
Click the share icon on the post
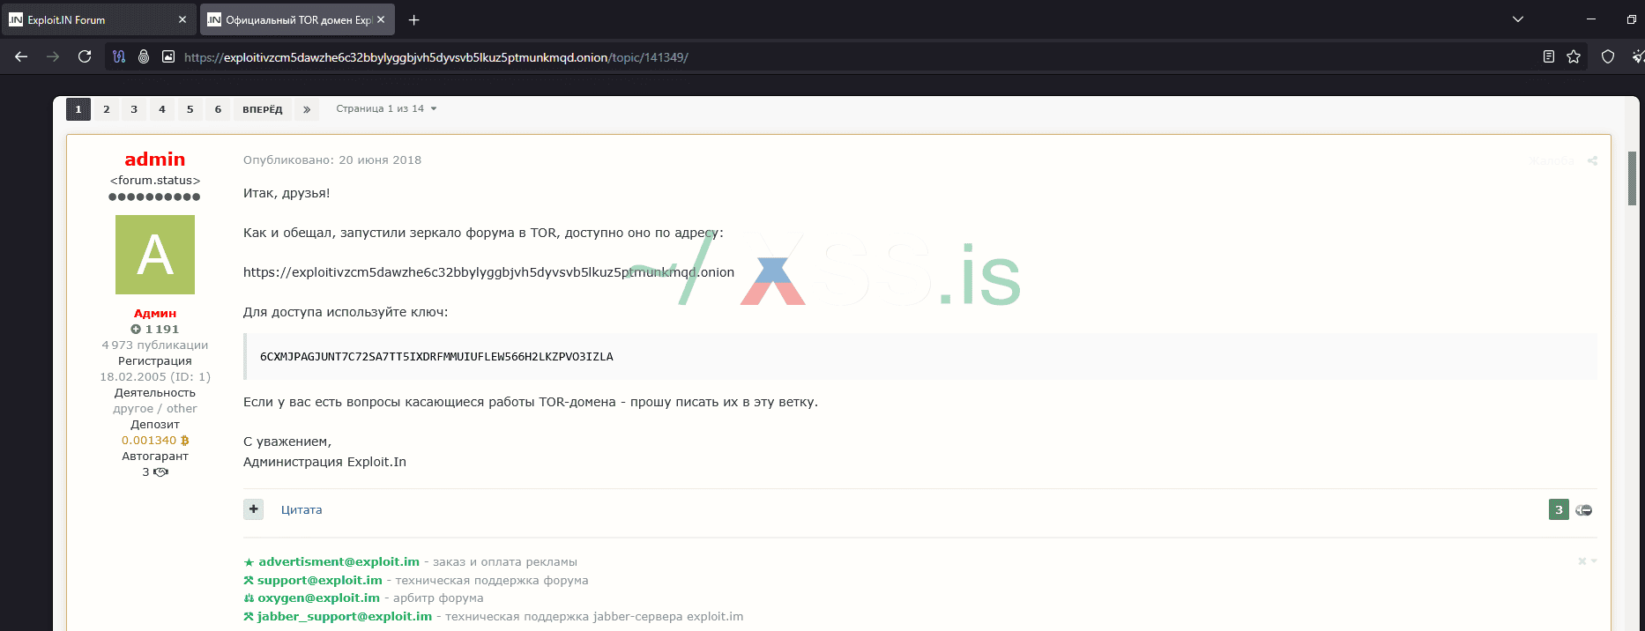(x=1592, y=160)
